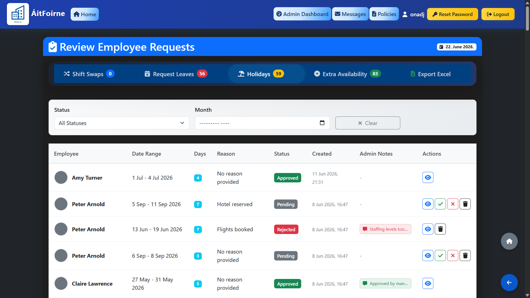Open the Policies page
This screenshot has height=298, width=530.
(384, 14)
